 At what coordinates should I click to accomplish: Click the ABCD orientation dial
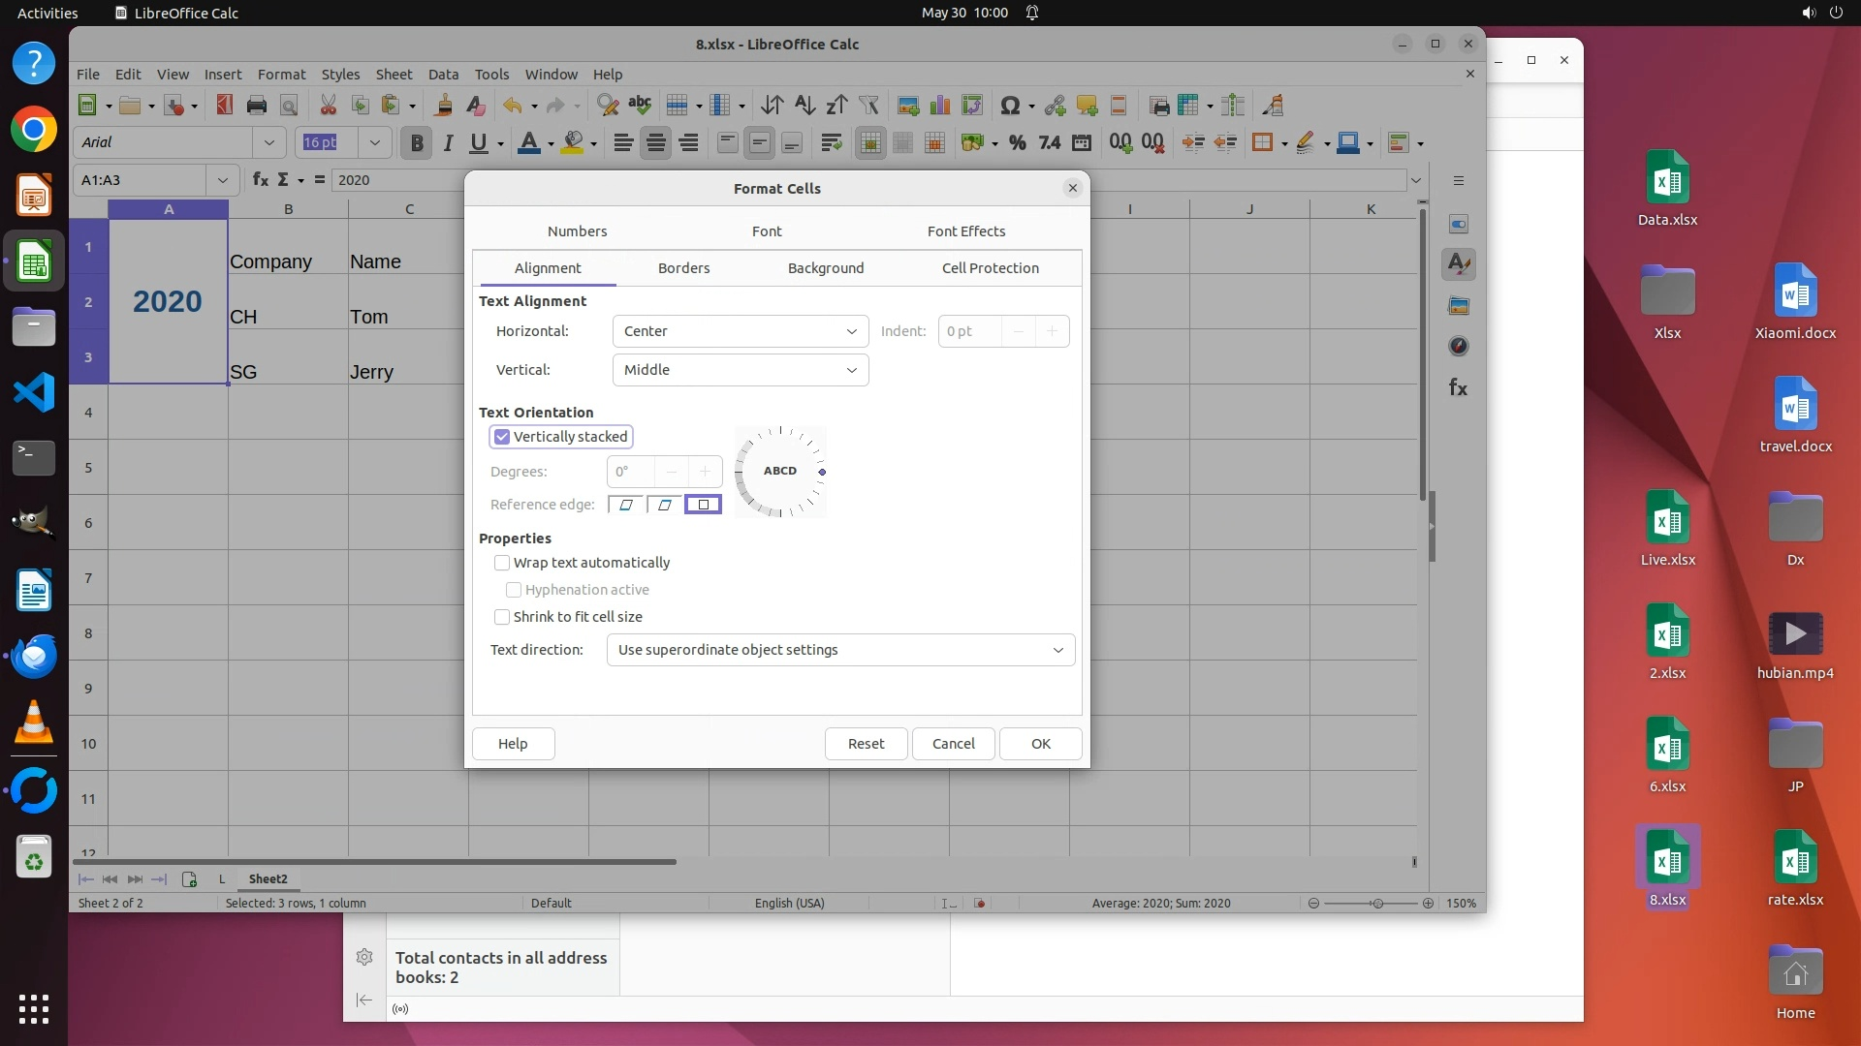pos(780,472)
